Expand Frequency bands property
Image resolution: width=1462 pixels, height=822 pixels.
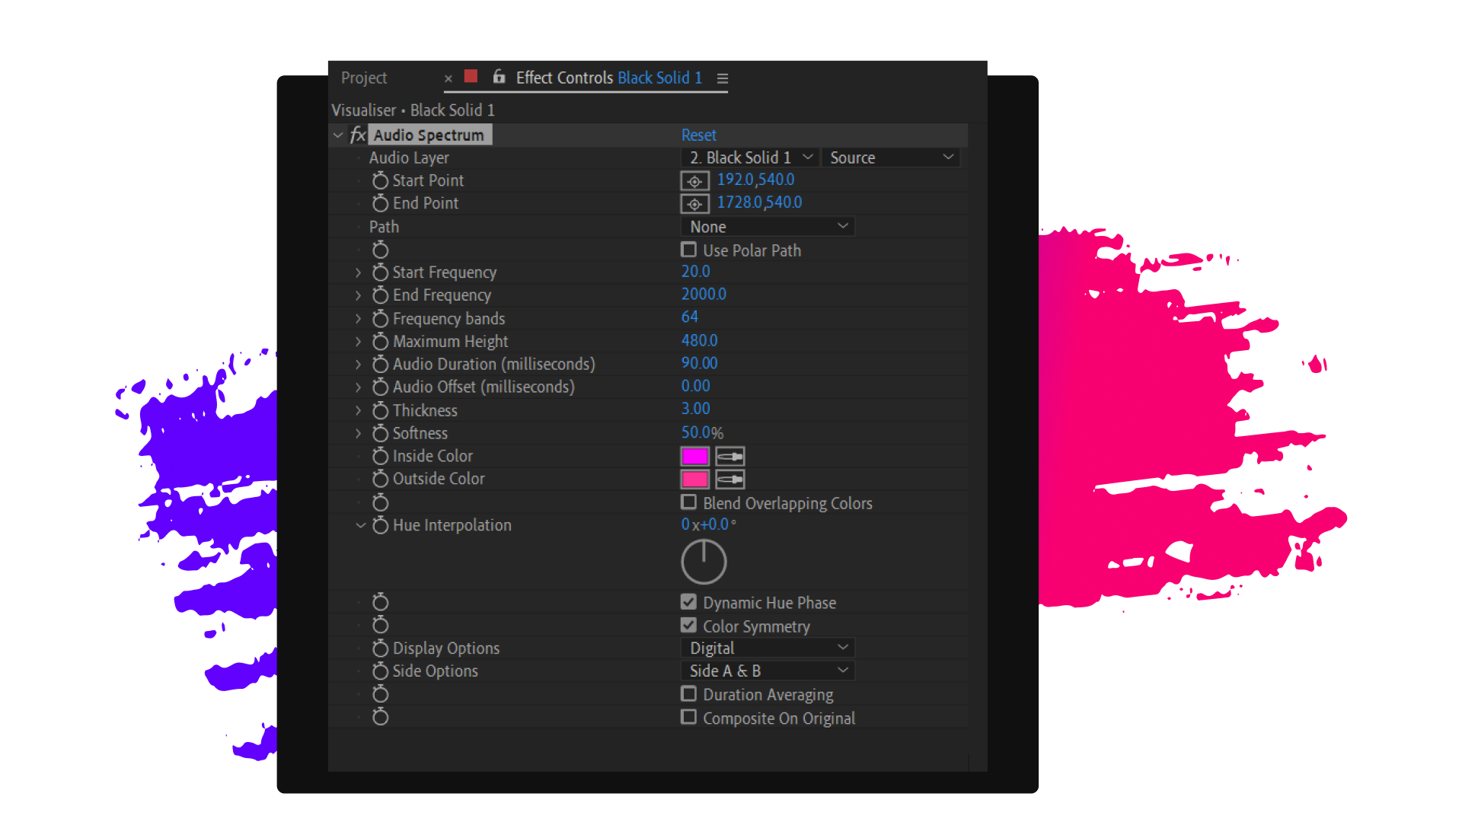[358, 318]
